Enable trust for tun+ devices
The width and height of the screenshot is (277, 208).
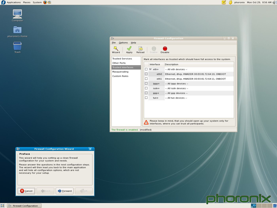pos(147,98)
